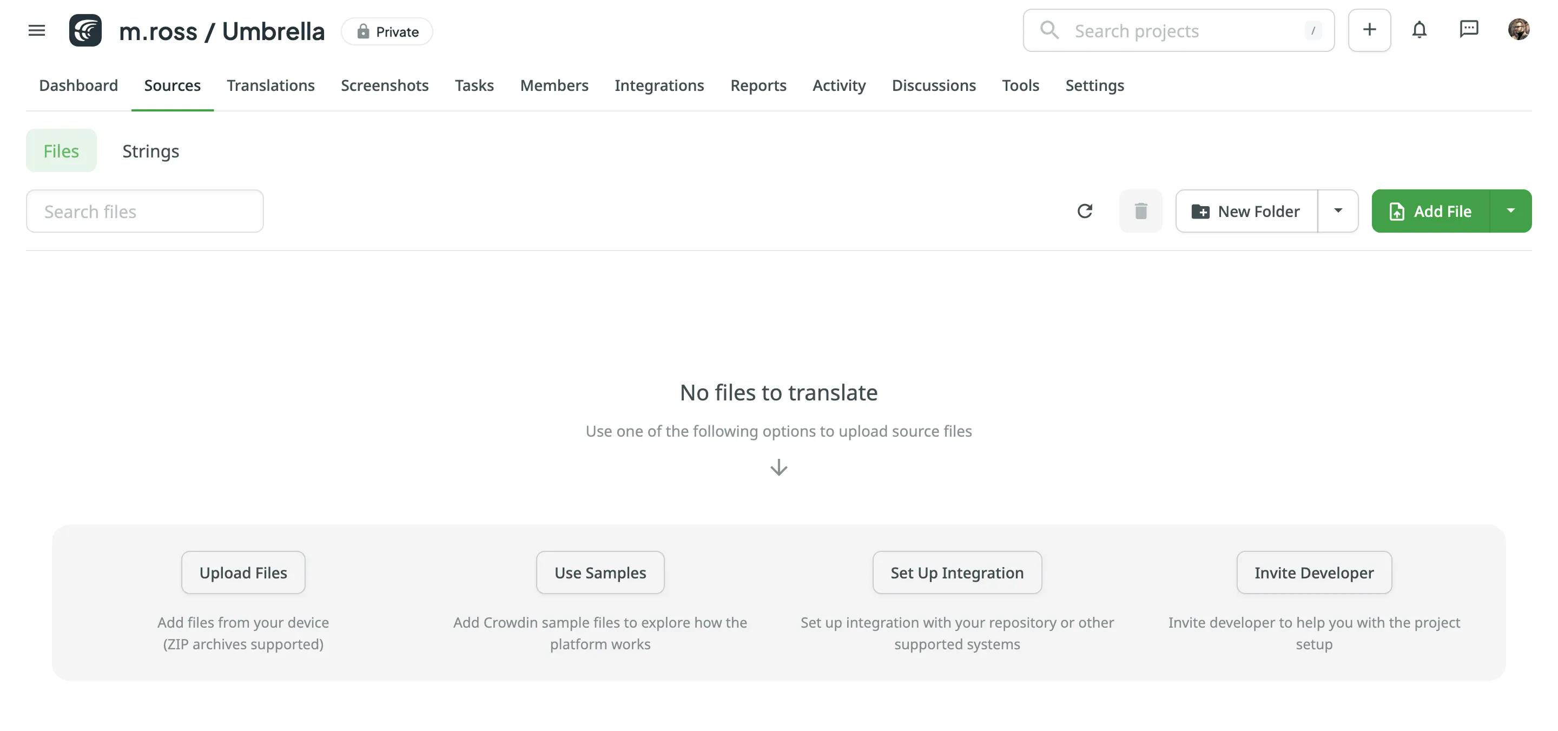Switch to the Strings view

[150, 150]
